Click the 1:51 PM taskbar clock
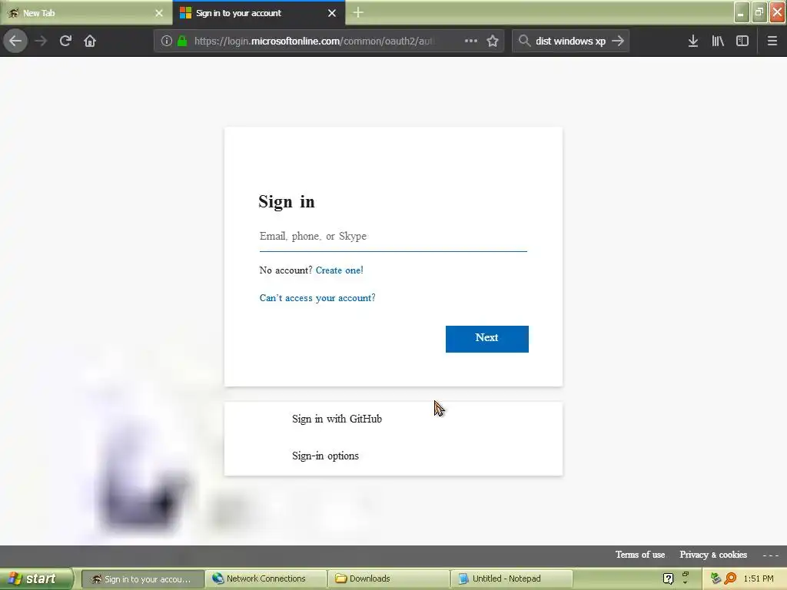The height and width of the screenshot is (590, 787). 759,578
